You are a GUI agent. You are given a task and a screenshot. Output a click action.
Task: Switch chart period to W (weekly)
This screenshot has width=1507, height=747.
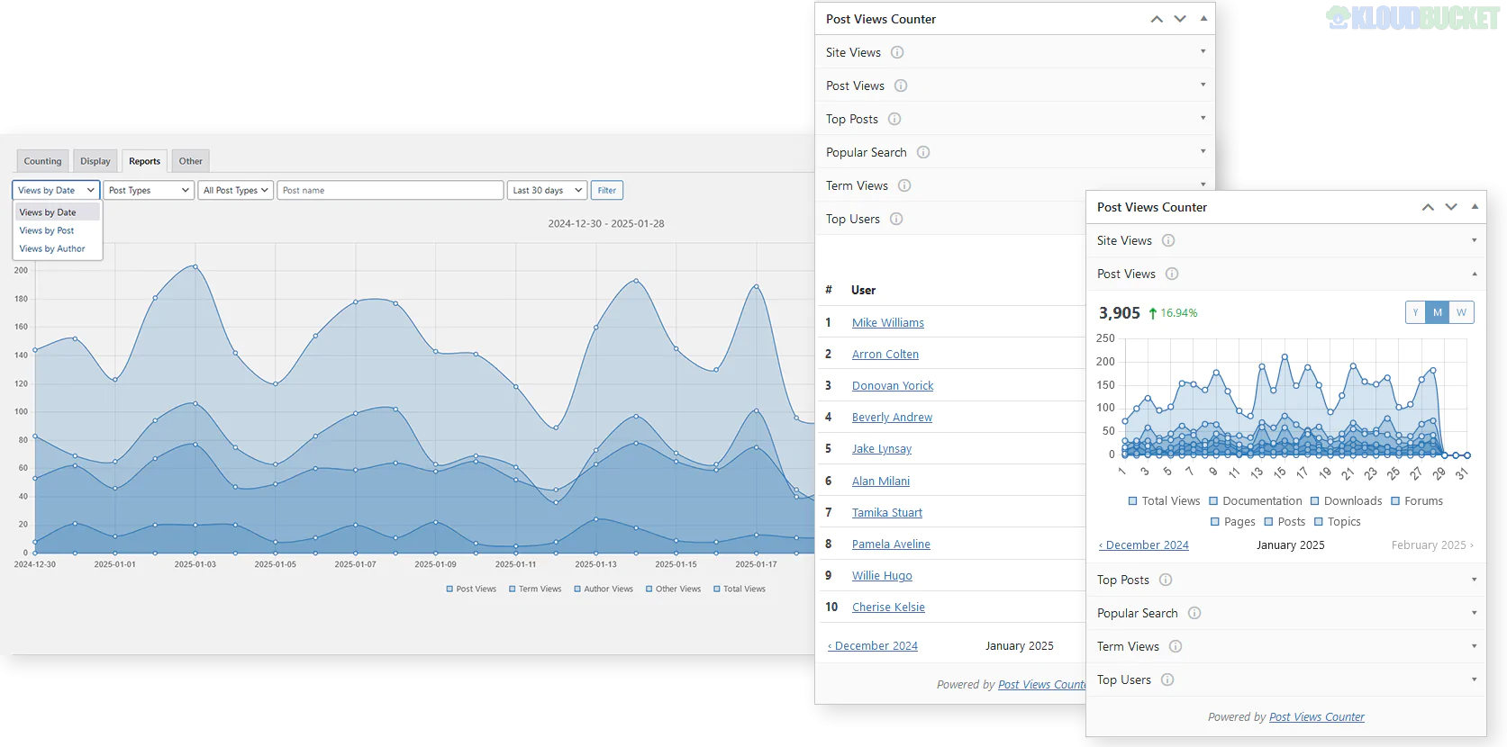[x=1461, y=312]
